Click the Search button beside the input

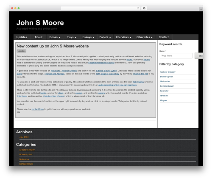tap(199, 56)
